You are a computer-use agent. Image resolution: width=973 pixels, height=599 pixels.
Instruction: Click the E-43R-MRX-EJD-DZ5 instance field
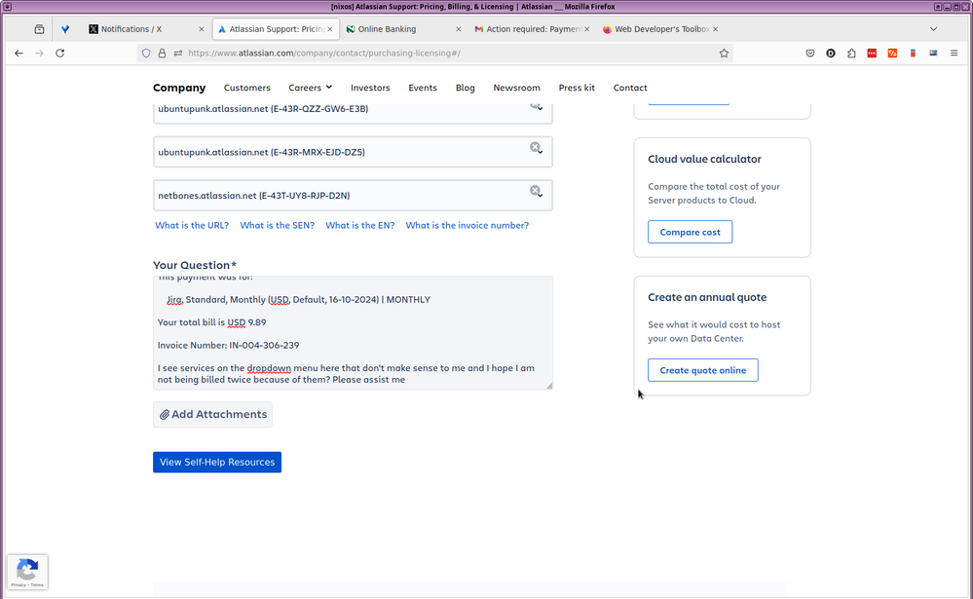tap(354, 152)
